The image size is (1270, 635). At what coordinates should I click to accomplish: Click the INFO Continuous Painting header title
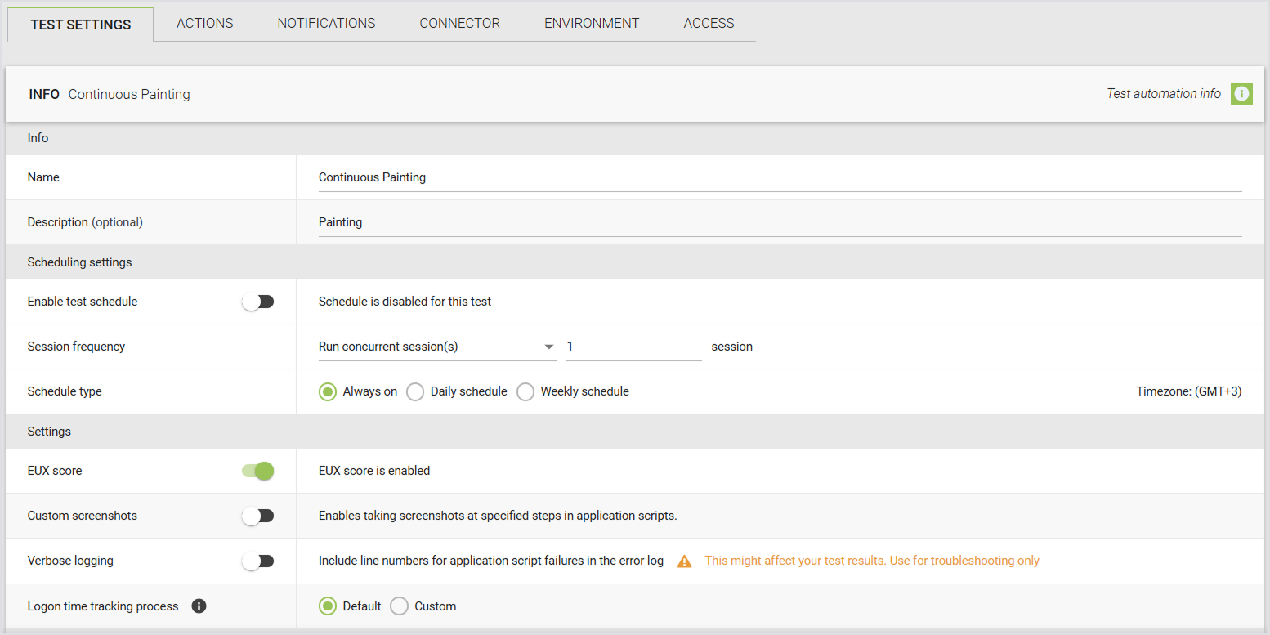pyautogui.click(x=110, y=94)
